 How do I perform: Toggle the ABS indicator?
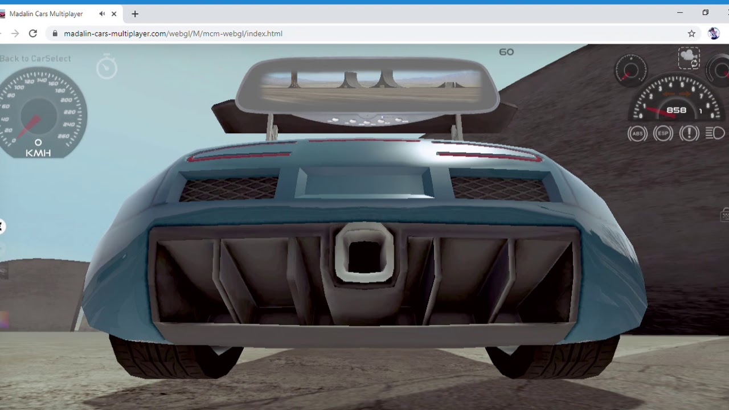coord(637,133)
